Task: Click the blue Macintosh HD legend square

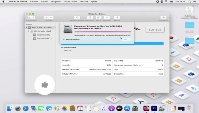Action: coord(62,48)
